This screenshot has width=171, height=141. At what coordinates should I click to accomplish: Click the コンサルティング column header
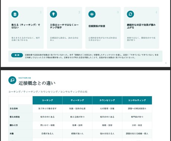tap(137, 100)
